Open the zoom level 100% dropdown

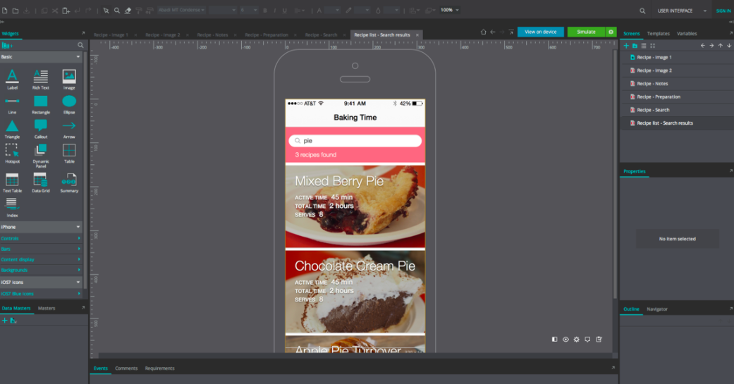[449, 11]
